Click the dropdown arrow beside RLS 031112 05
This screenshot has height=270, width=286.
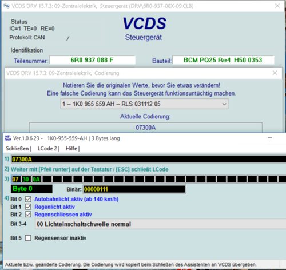[224, 104]
